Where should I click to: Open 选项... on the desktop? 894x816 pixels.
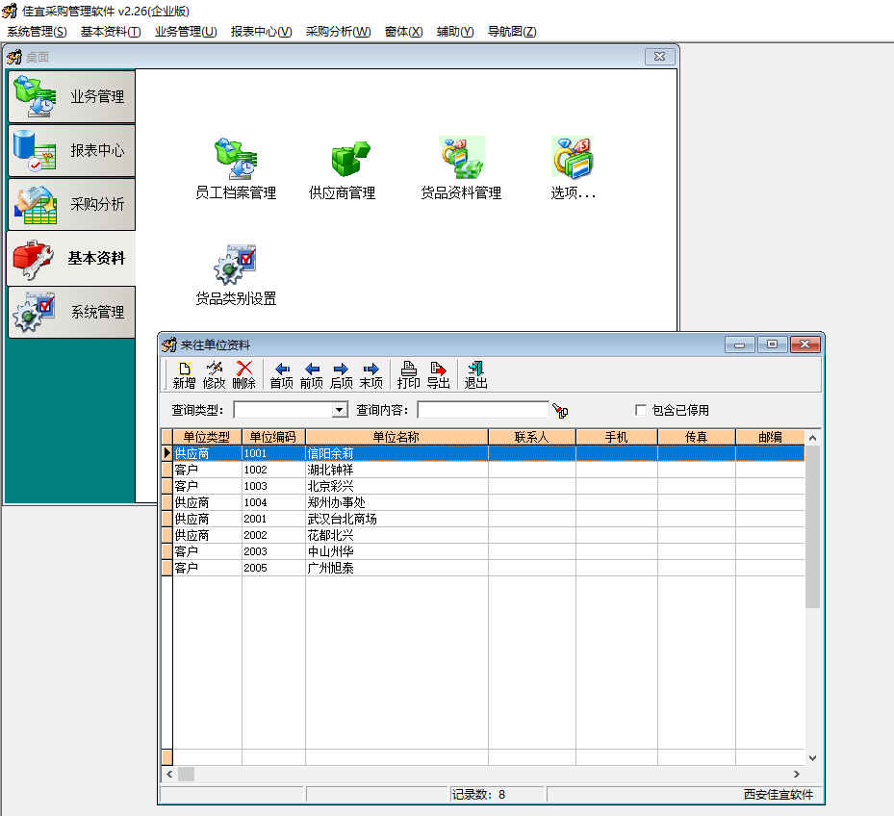573,168
